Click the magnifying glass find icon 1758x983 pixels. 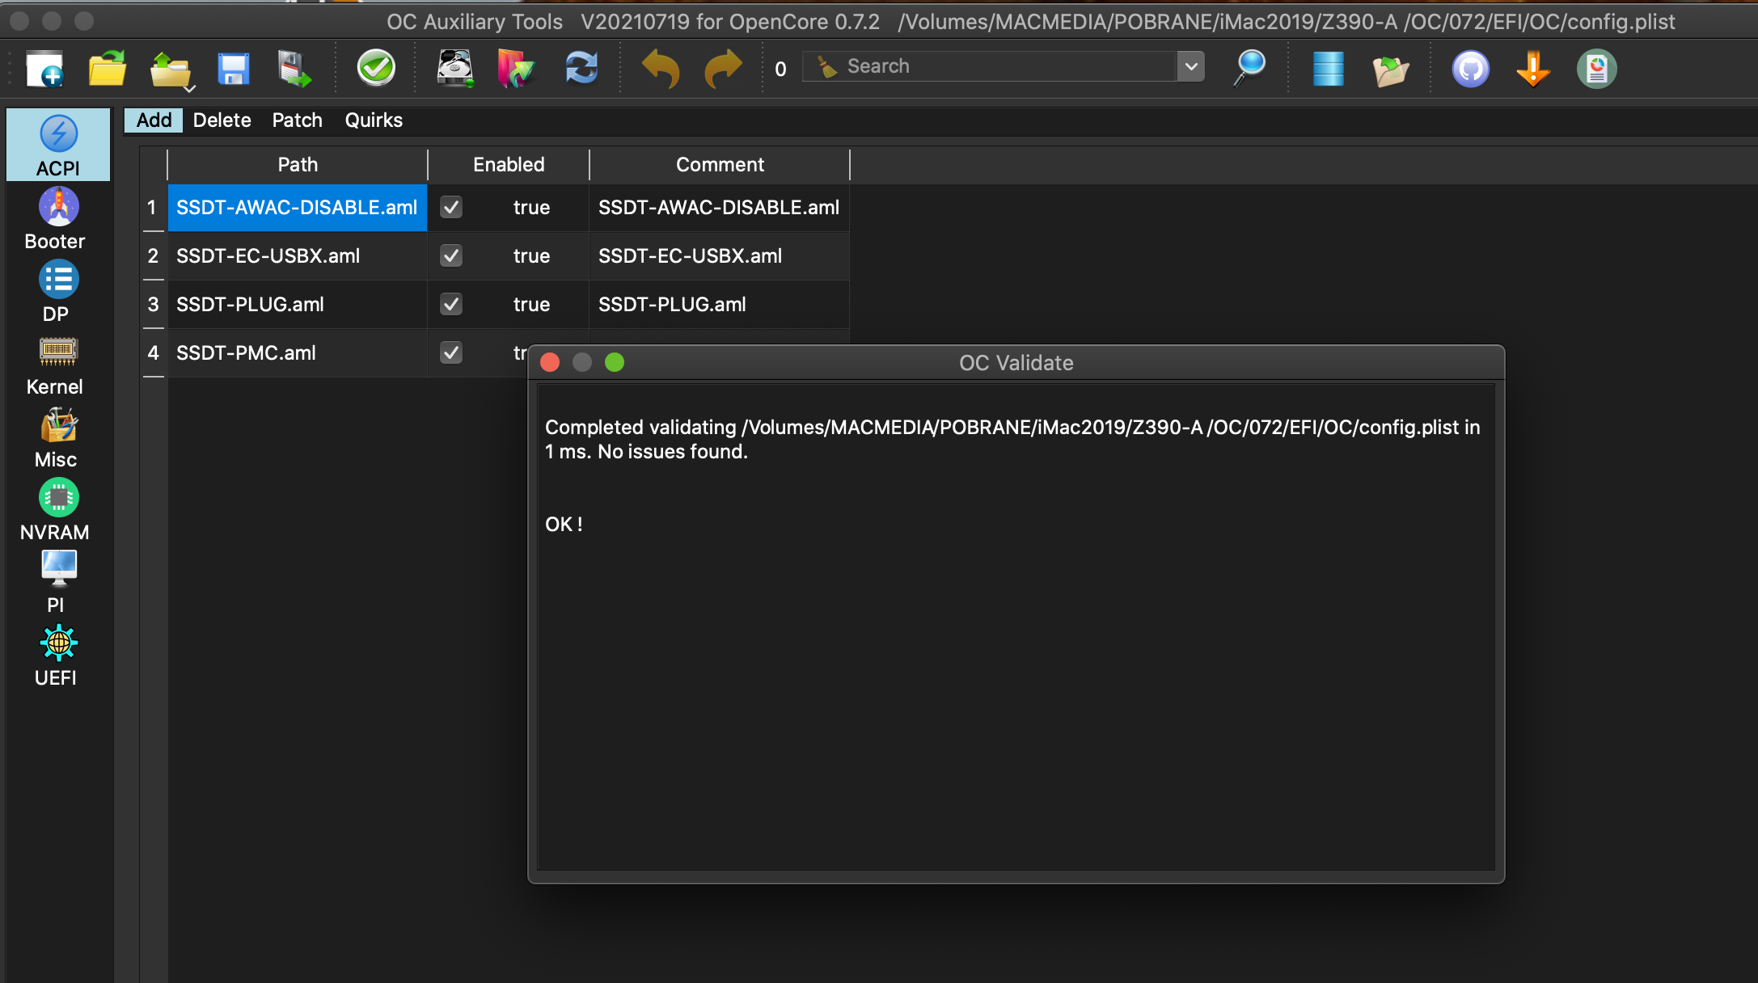tap(1249, 68)
